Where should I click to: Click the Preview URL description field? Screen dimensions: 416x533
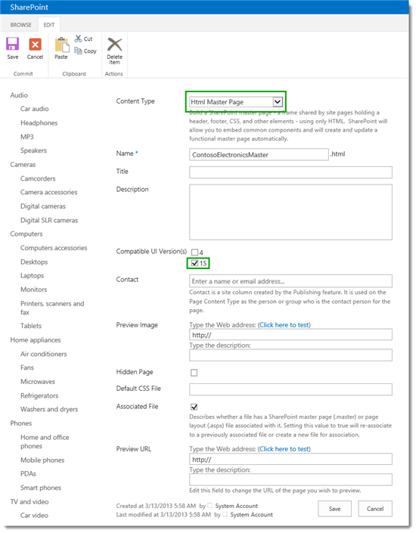291,479
